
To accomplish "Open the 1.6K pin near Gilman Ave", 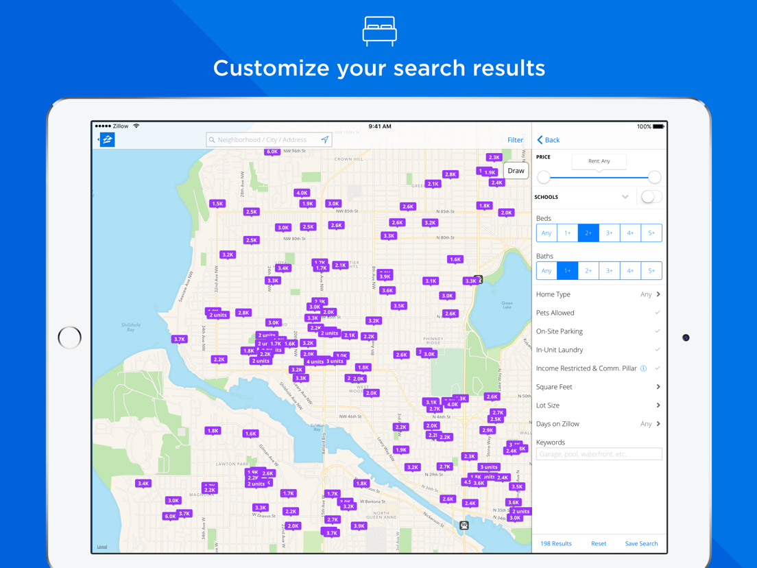I will coord(250,434).
